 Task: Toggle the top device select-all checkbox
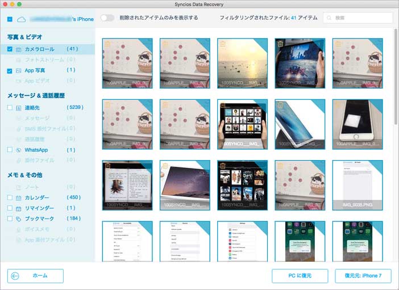10,19
